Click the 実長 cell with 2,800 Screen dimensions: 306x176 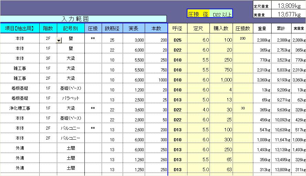[134, 118]
